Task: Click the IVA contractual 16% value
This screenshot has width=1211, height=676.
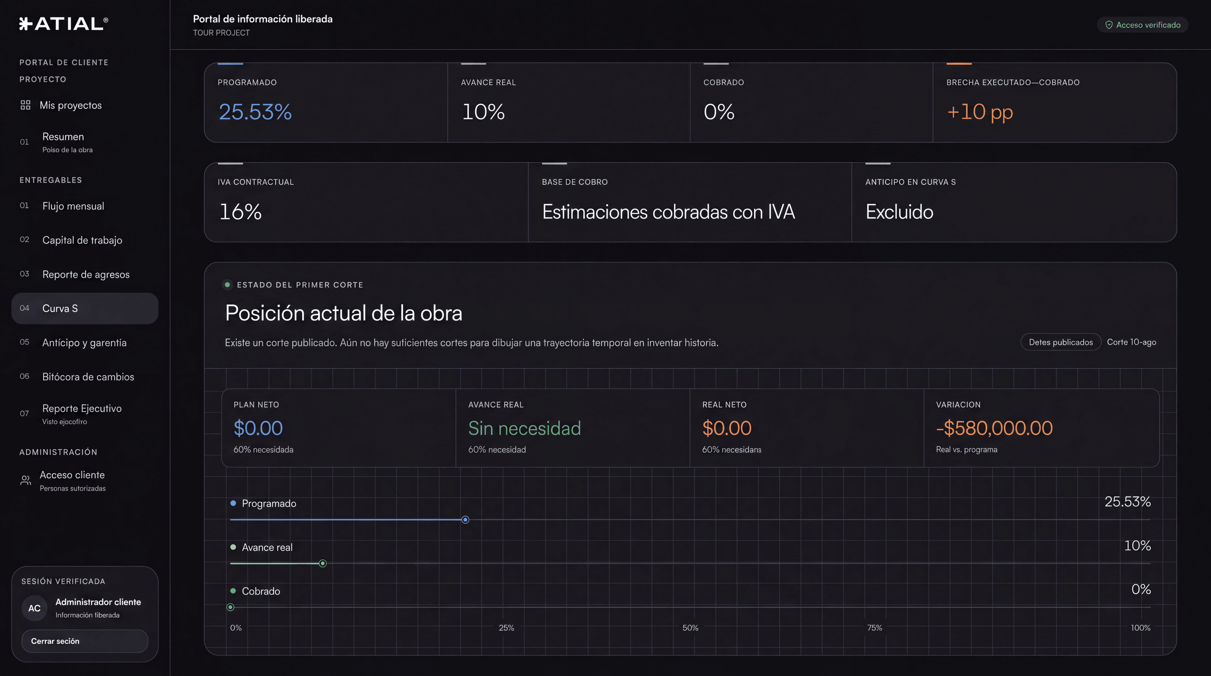Action: pyautogui.click(x=240, y=212)
